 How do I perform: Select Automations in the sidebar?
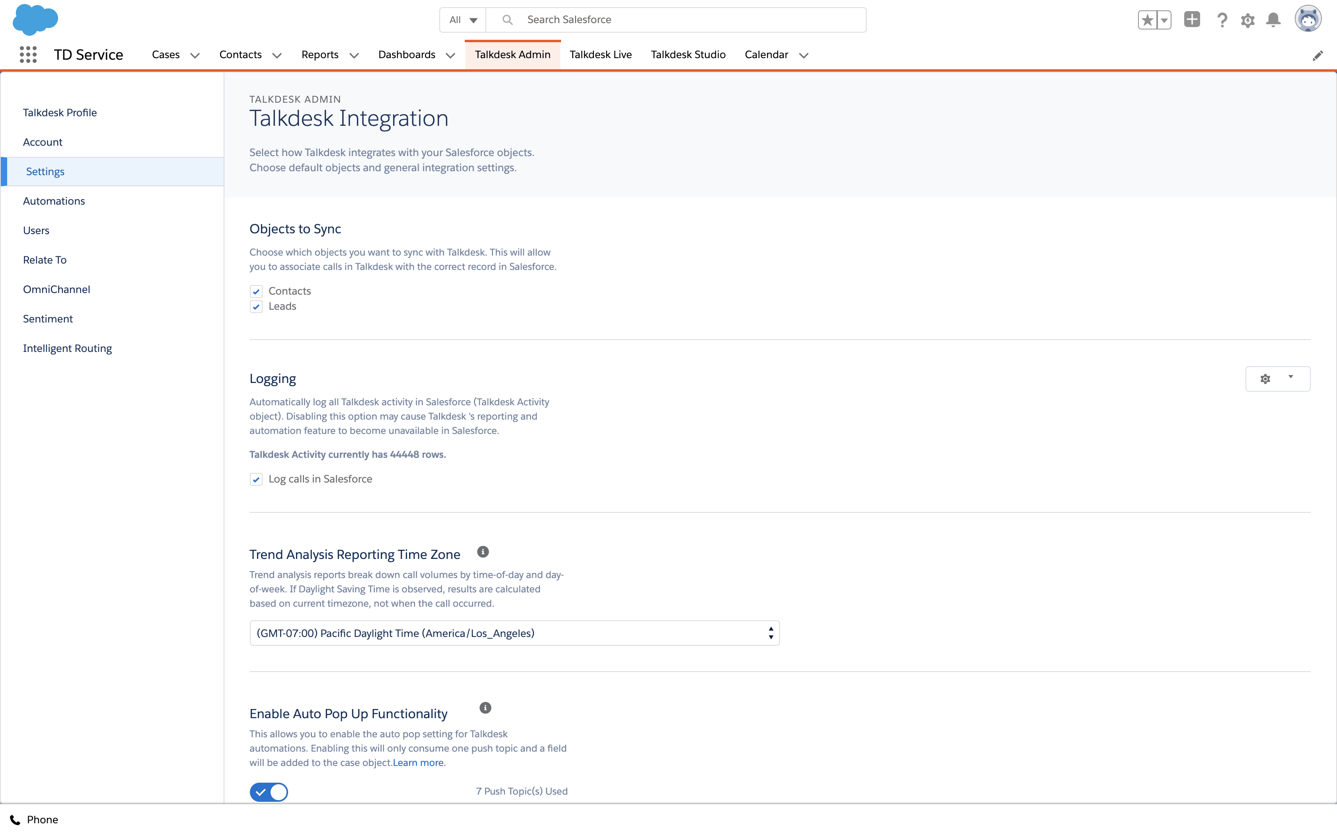point(54,201)
